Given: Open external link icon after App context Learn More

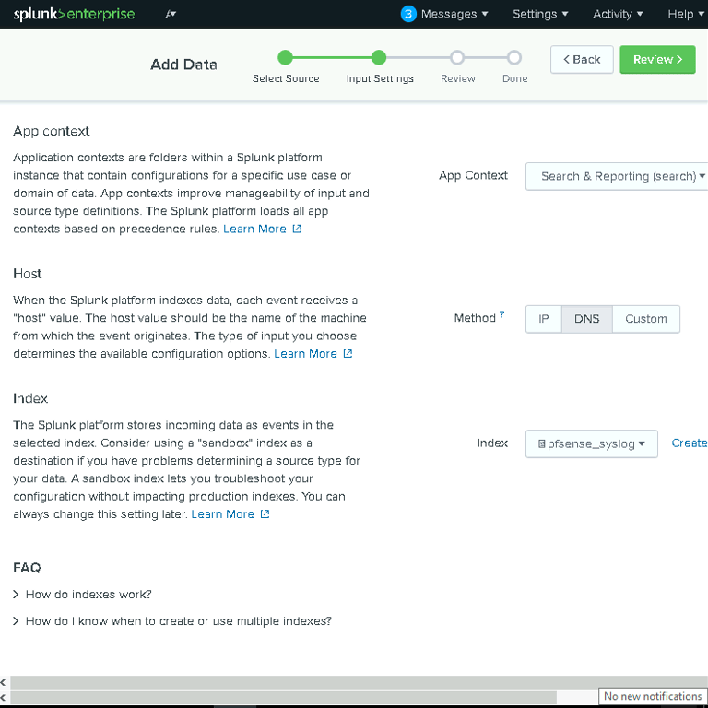Looking at the screenshot, I should (x=297, y=229).
